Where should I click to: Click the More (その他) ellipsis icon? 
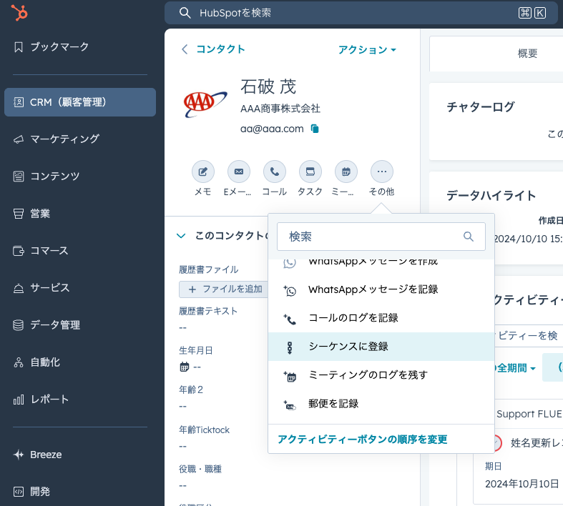(x=381, y=172)
